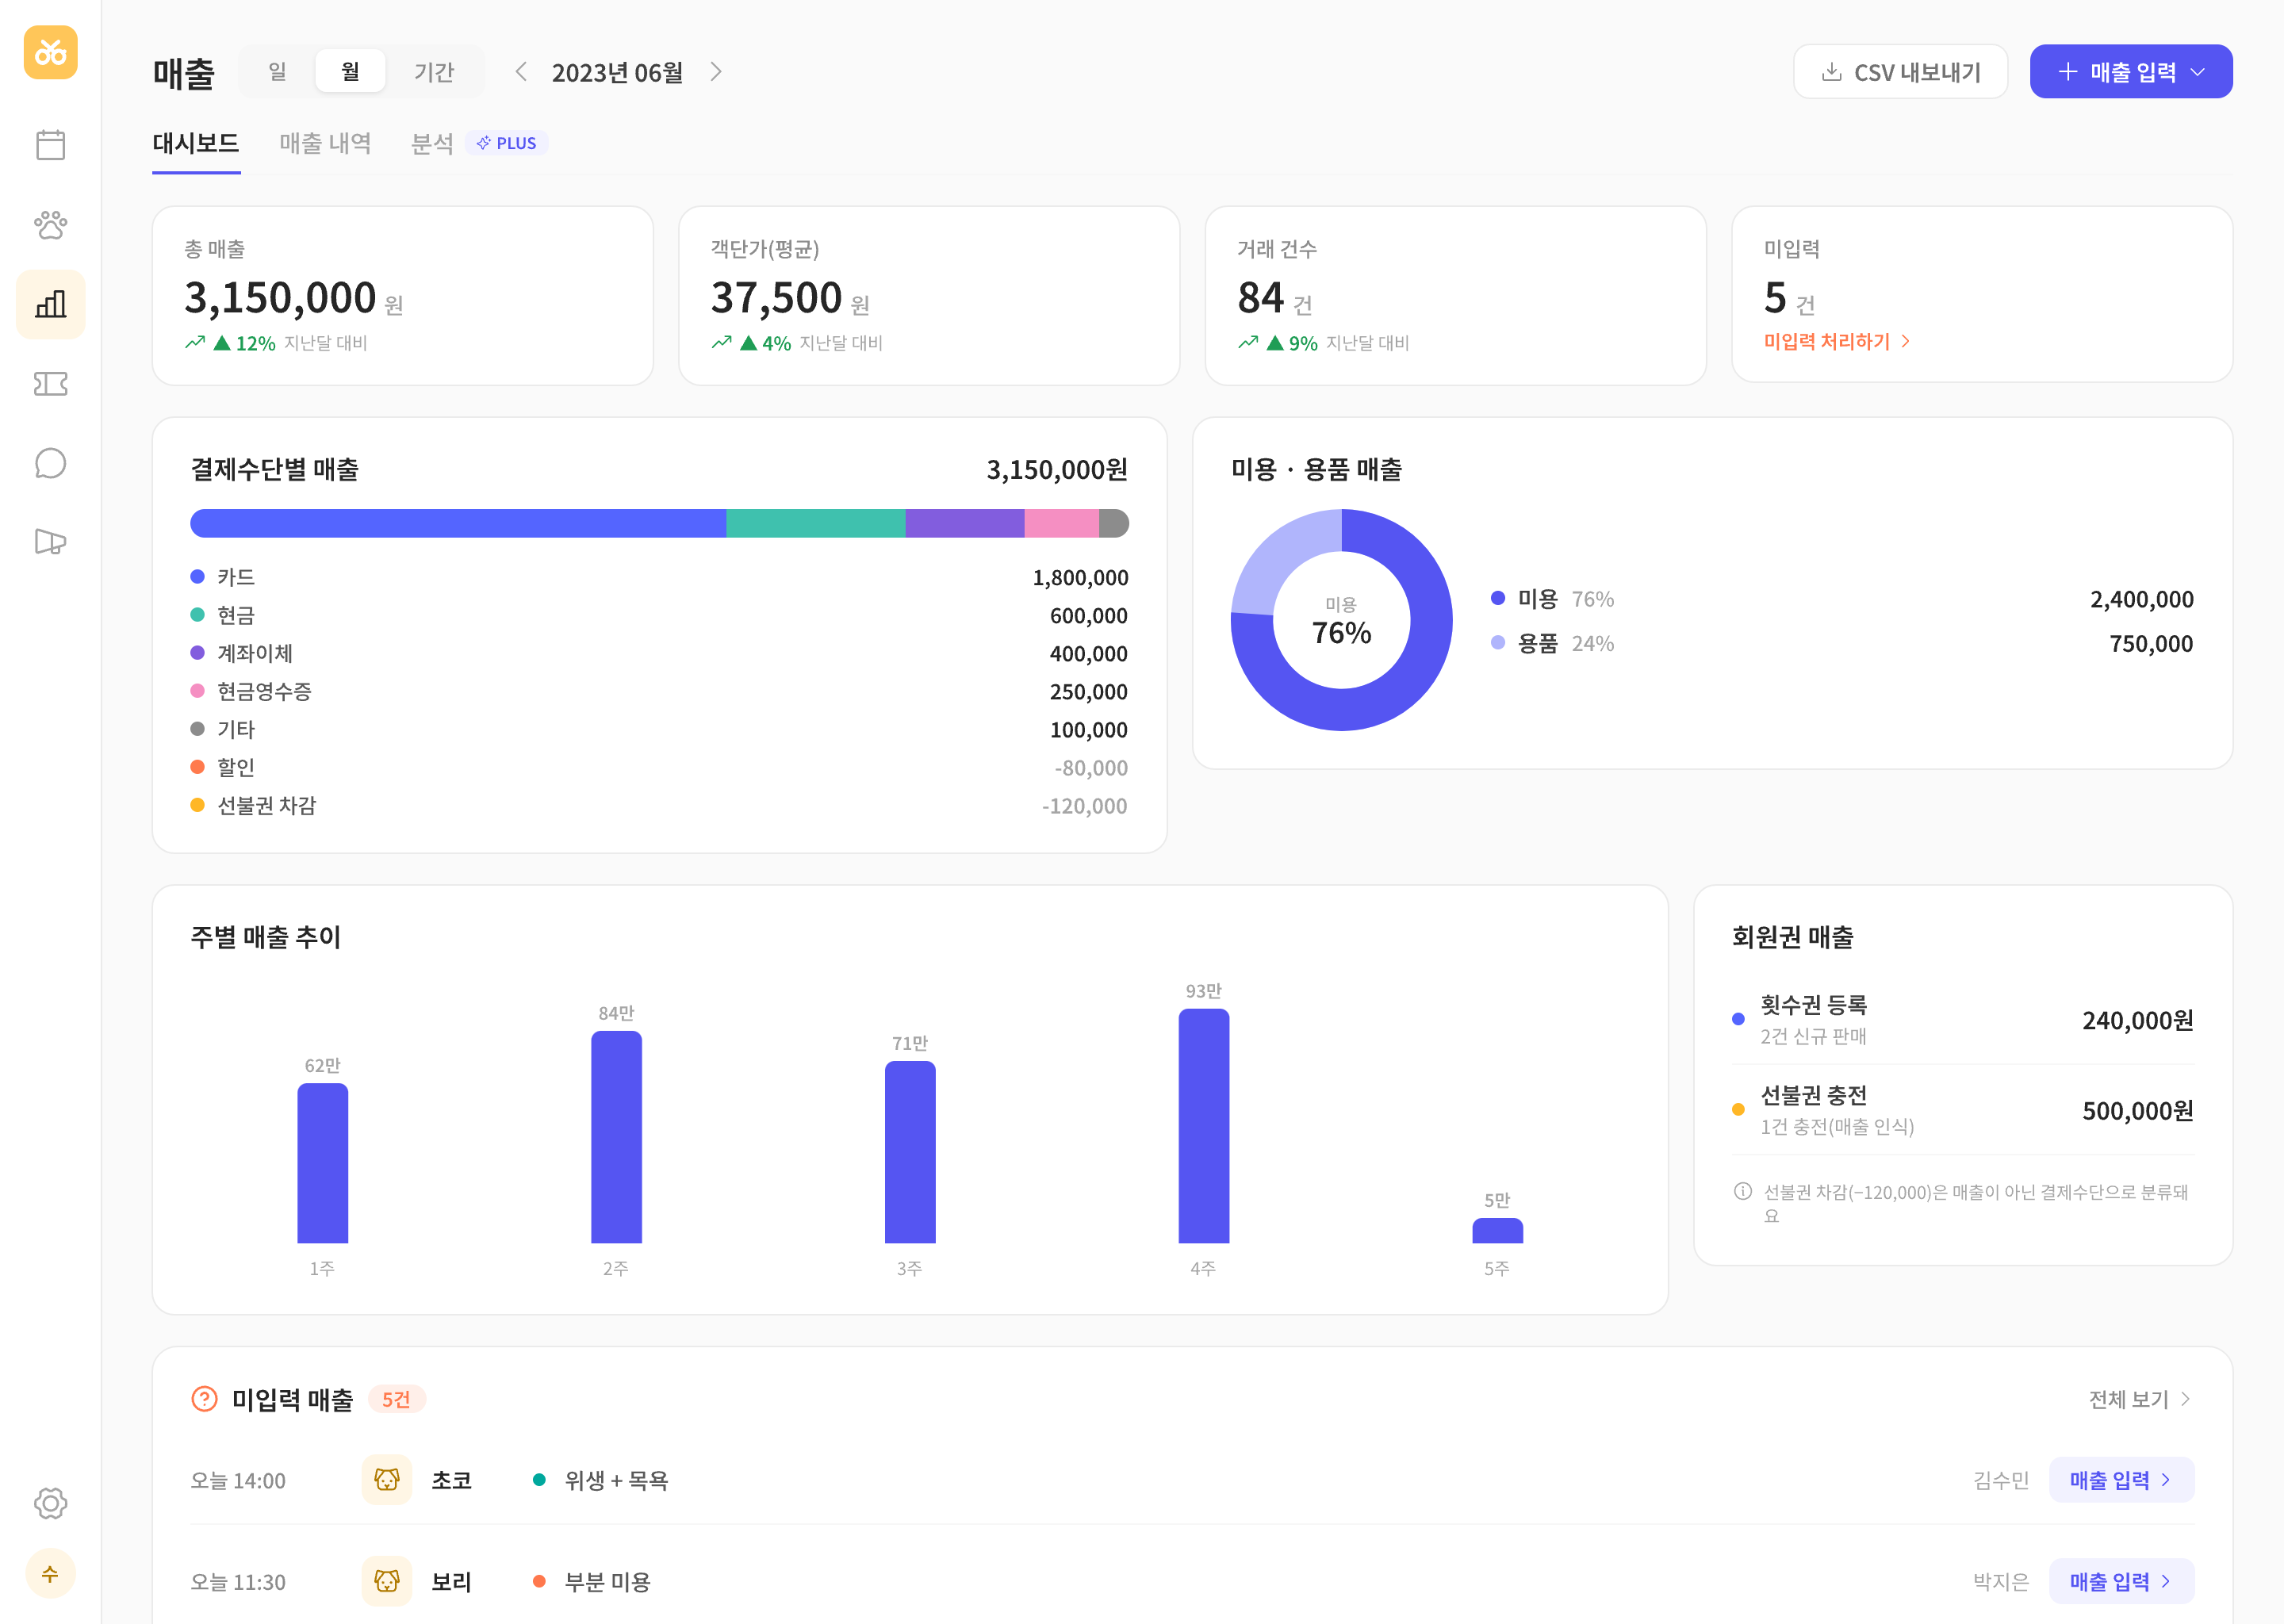Screen dimensions: 2284x1624
Task: Open 미입력 처리하기 link
Action: (1837, 341)
